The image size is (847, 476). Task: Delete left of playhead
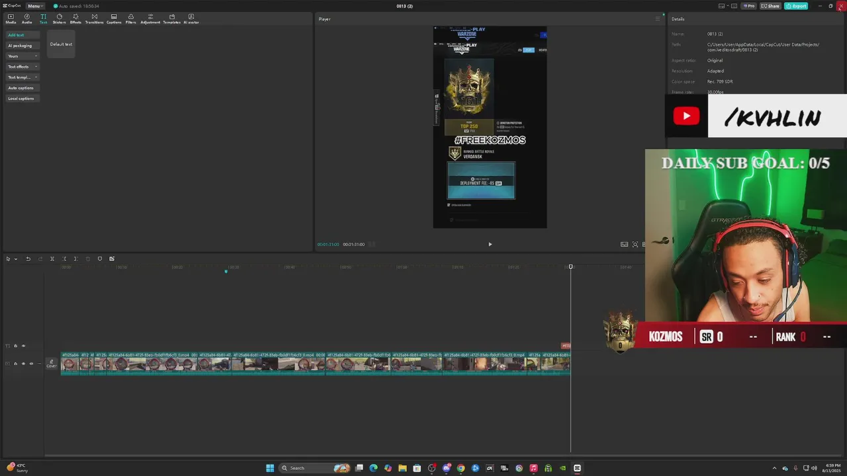pyautogui.click(x=64, y=258)
